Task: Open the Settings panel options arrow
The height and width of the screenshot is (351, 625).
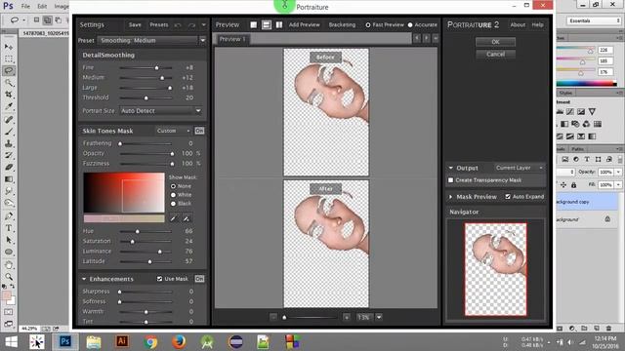Action: click(x=204, y=25)
